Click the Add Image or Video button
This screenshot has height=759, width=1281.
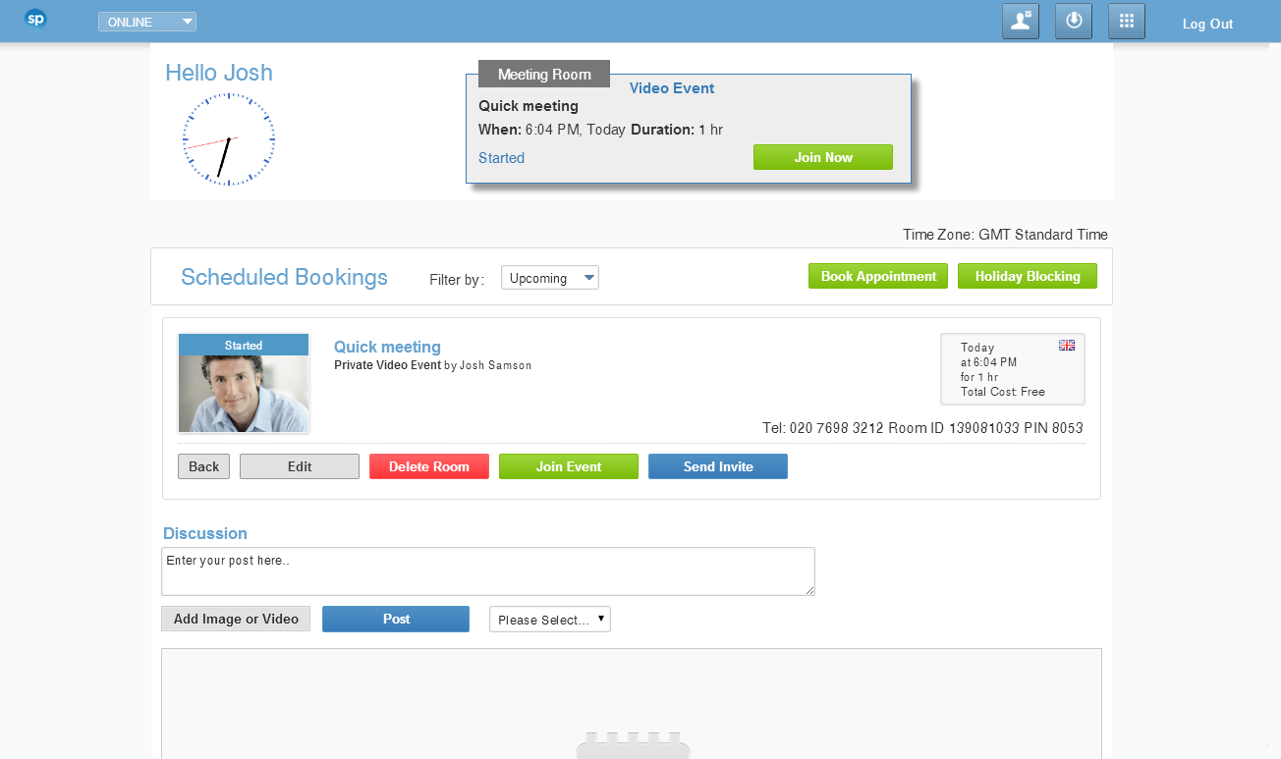(x=236, y=619)
